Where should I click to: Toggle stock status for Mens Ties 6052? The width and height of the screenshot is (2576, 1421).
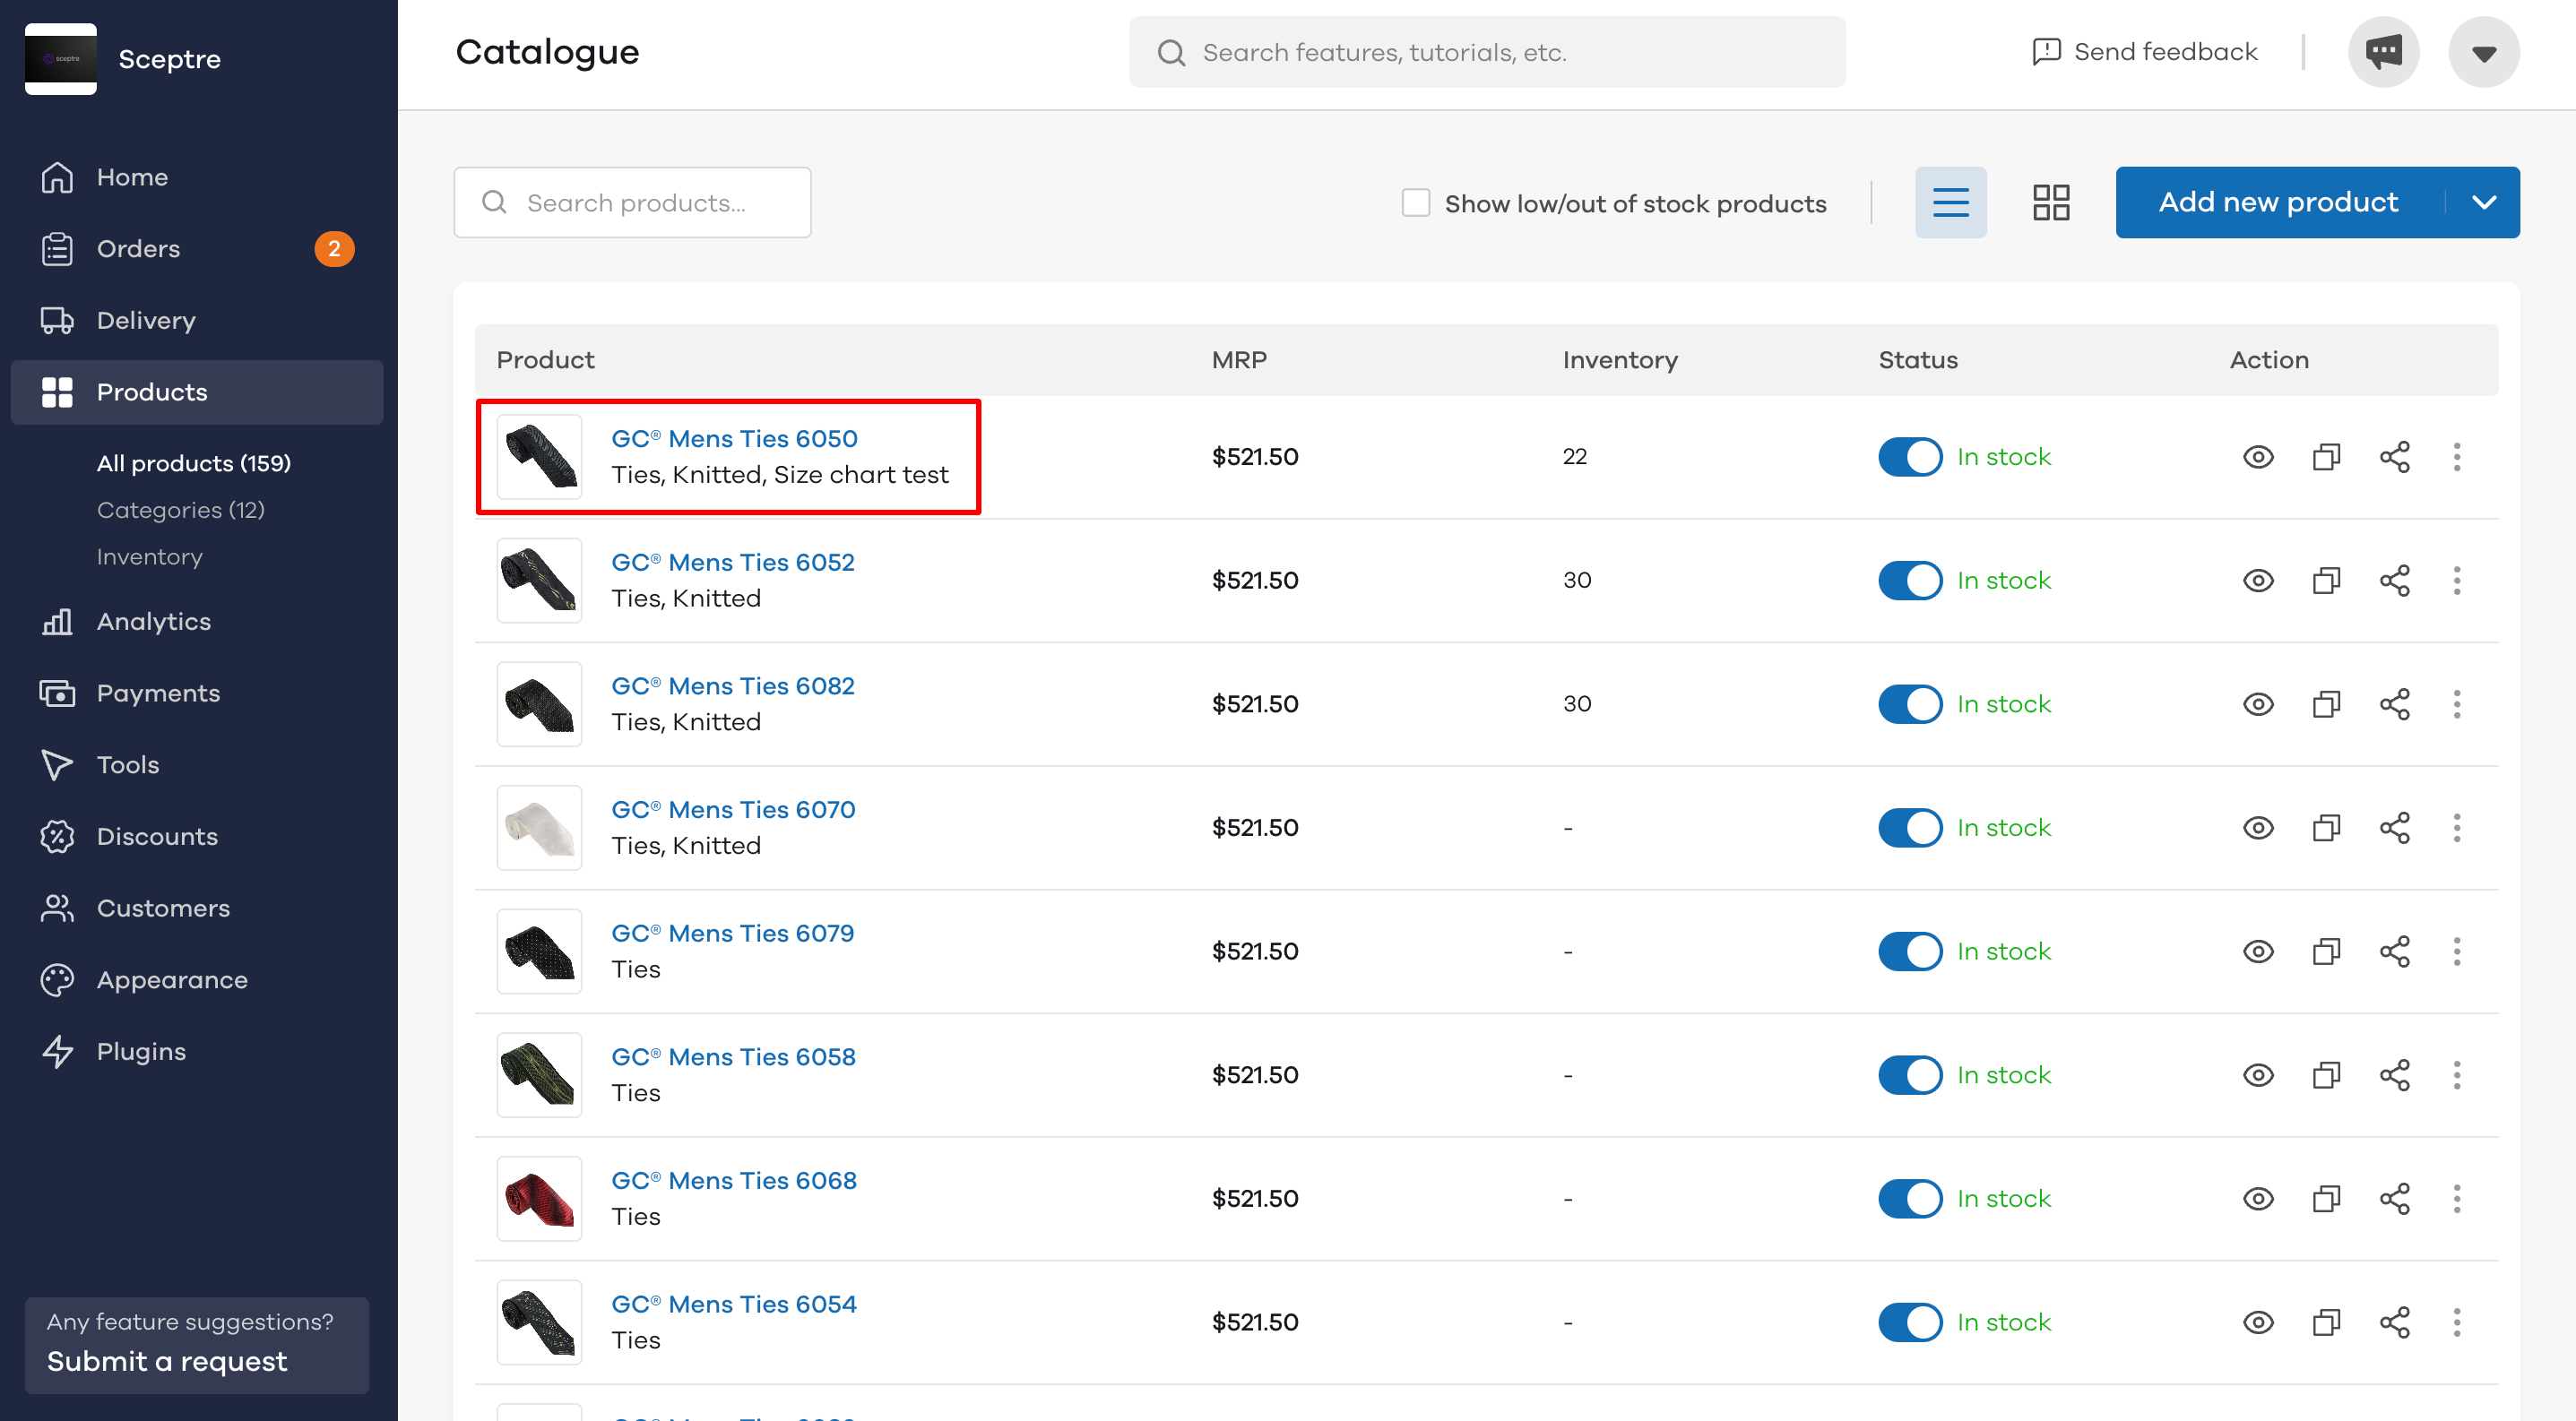coord(1909,581)
